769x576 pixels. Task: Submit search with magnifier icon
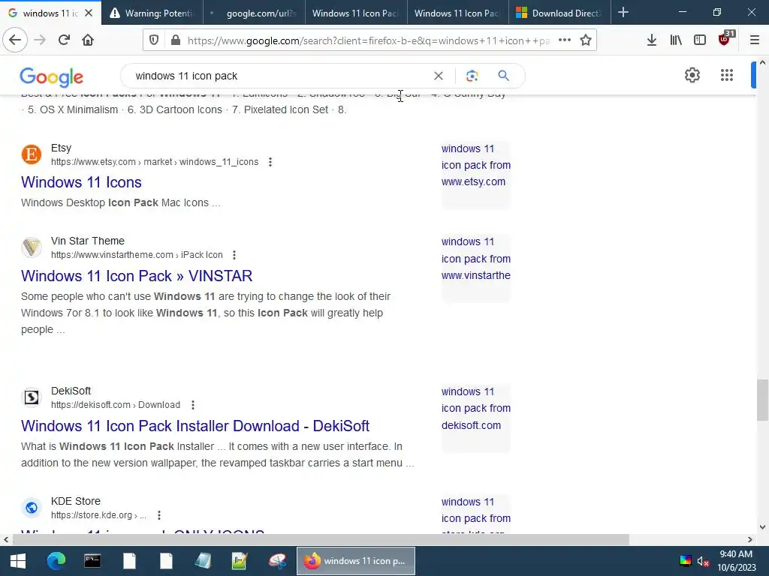click(503, 76)
